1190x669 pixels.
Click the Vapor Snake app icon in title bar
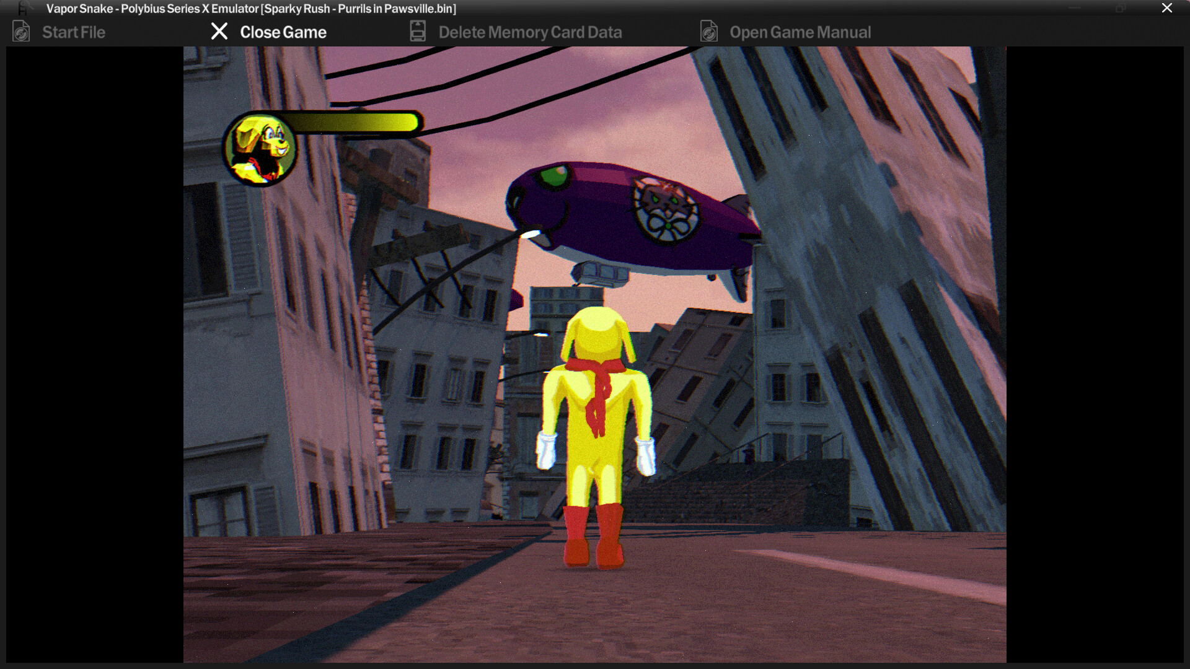tap(23, 8)
